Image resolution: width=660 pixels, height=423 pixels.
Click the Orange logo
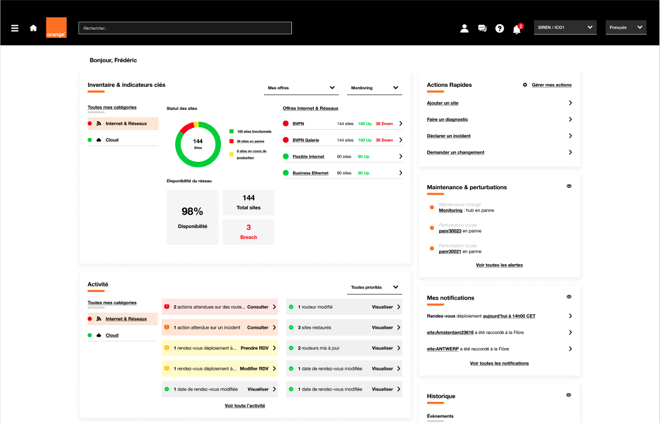(x=56, y=27)
